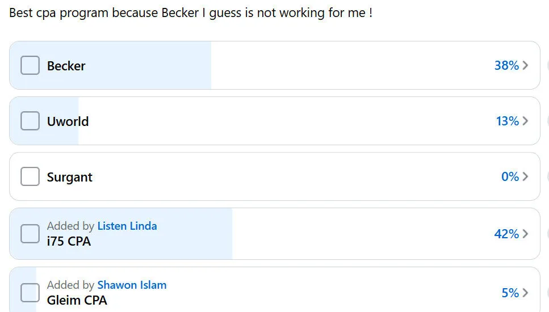Click the 42% vote percentage
The height and width of the screenshot is (312, 549).
(506, 234)
